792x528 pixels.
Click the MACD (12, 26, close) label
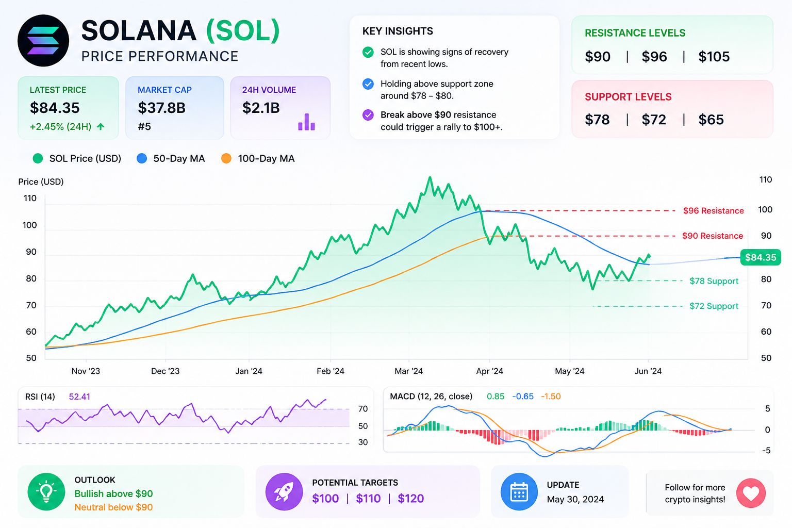431,397
